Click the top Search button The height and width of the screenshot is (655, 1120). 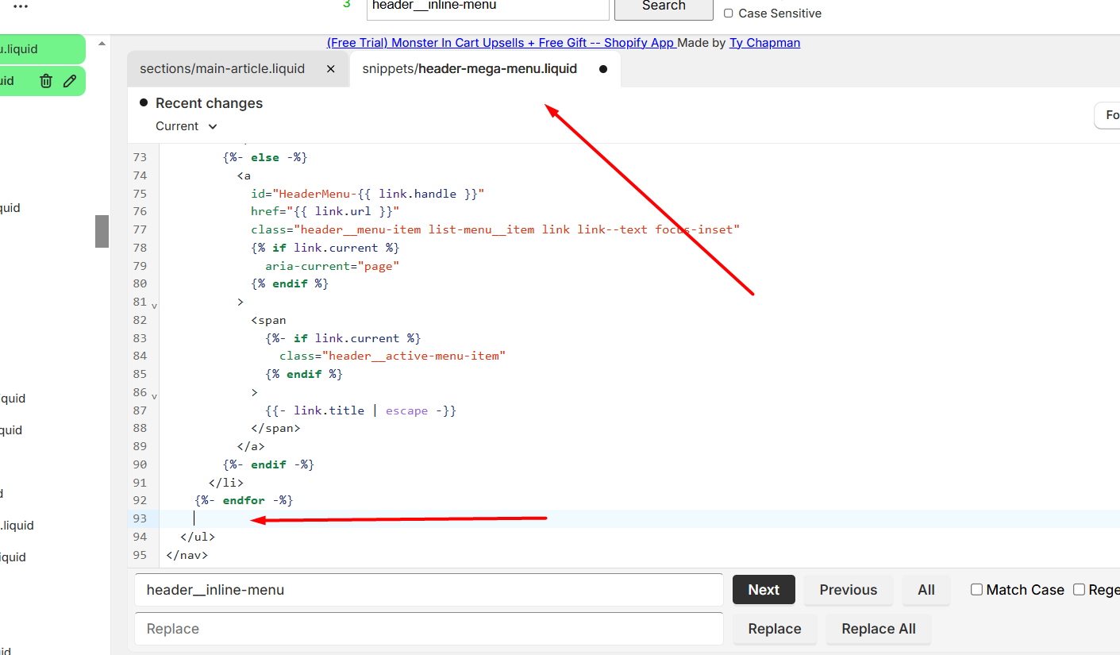pos(664,6)
